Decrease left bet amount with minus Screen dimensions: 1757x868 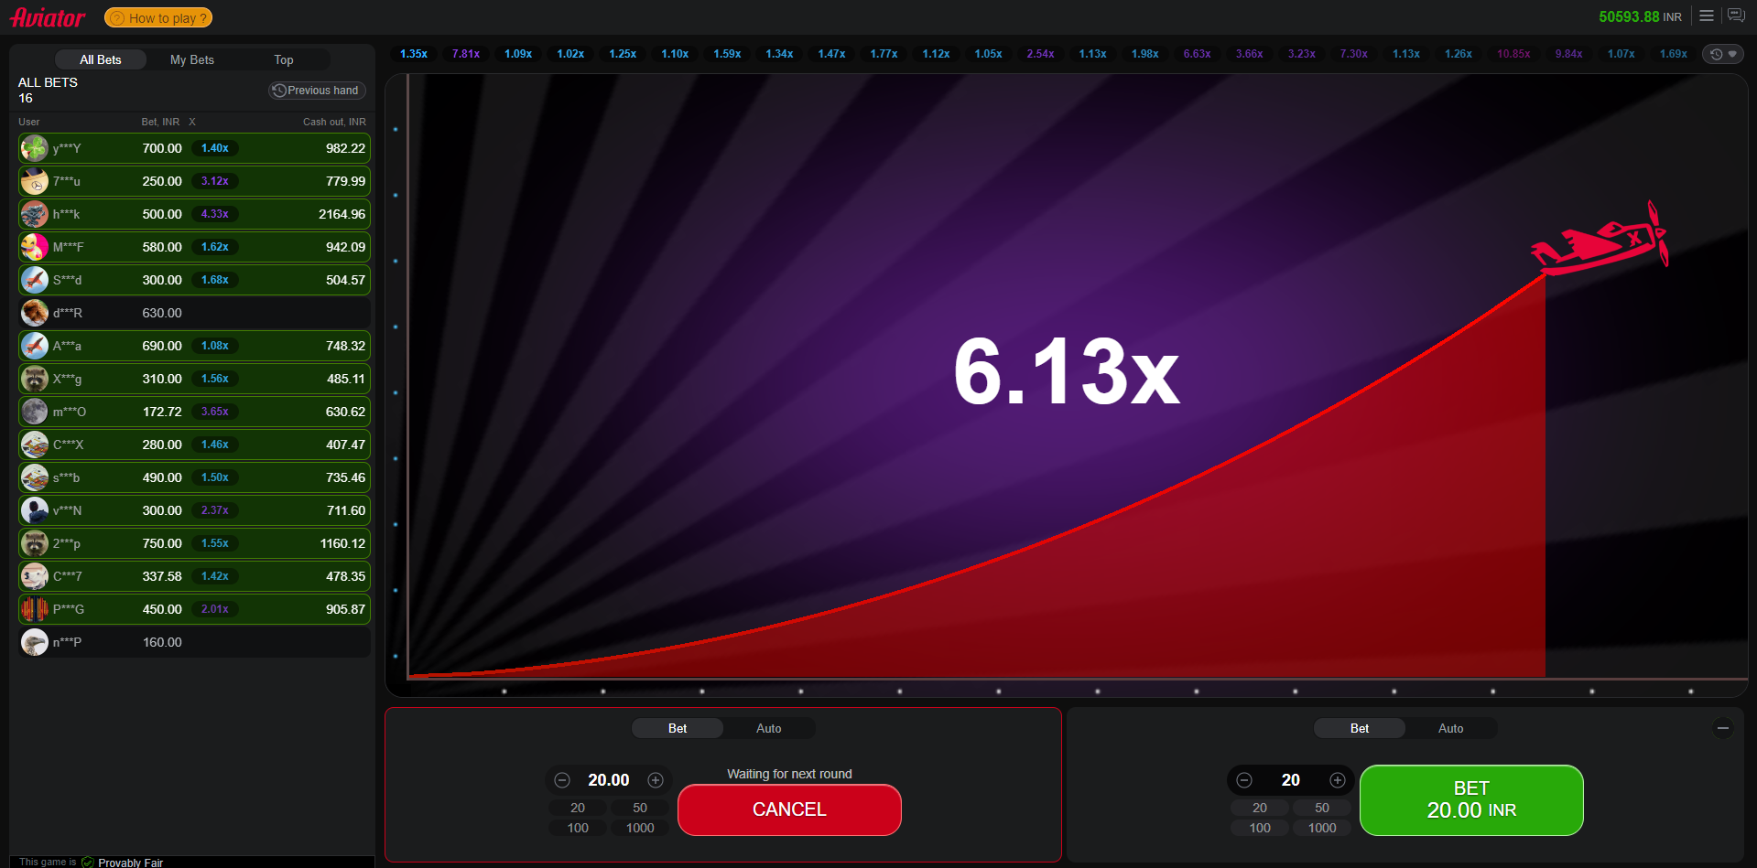[562, 780]
